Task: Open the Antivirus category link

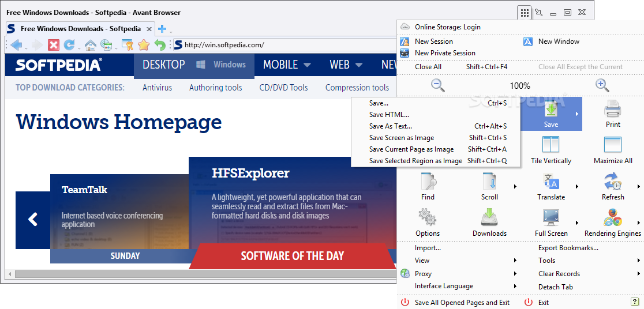Action: [x=158, y=88]
